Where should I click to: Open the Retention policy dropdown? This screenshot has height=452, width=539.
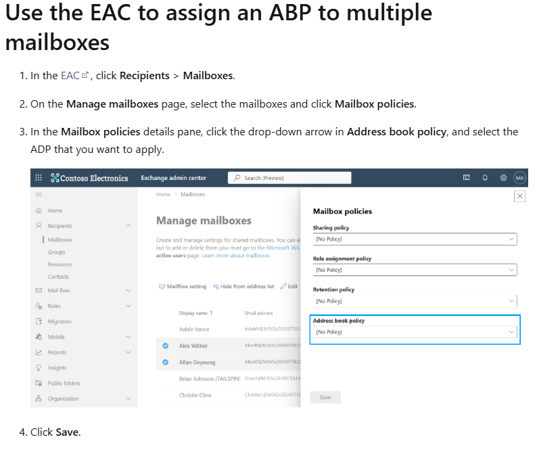click(x=415, y=301)
